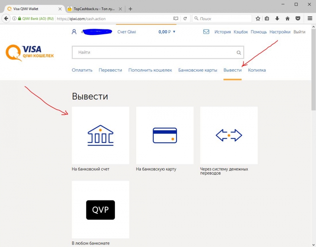Open the Кэшбэк link
316x247 pixels.
coord(241,32)
